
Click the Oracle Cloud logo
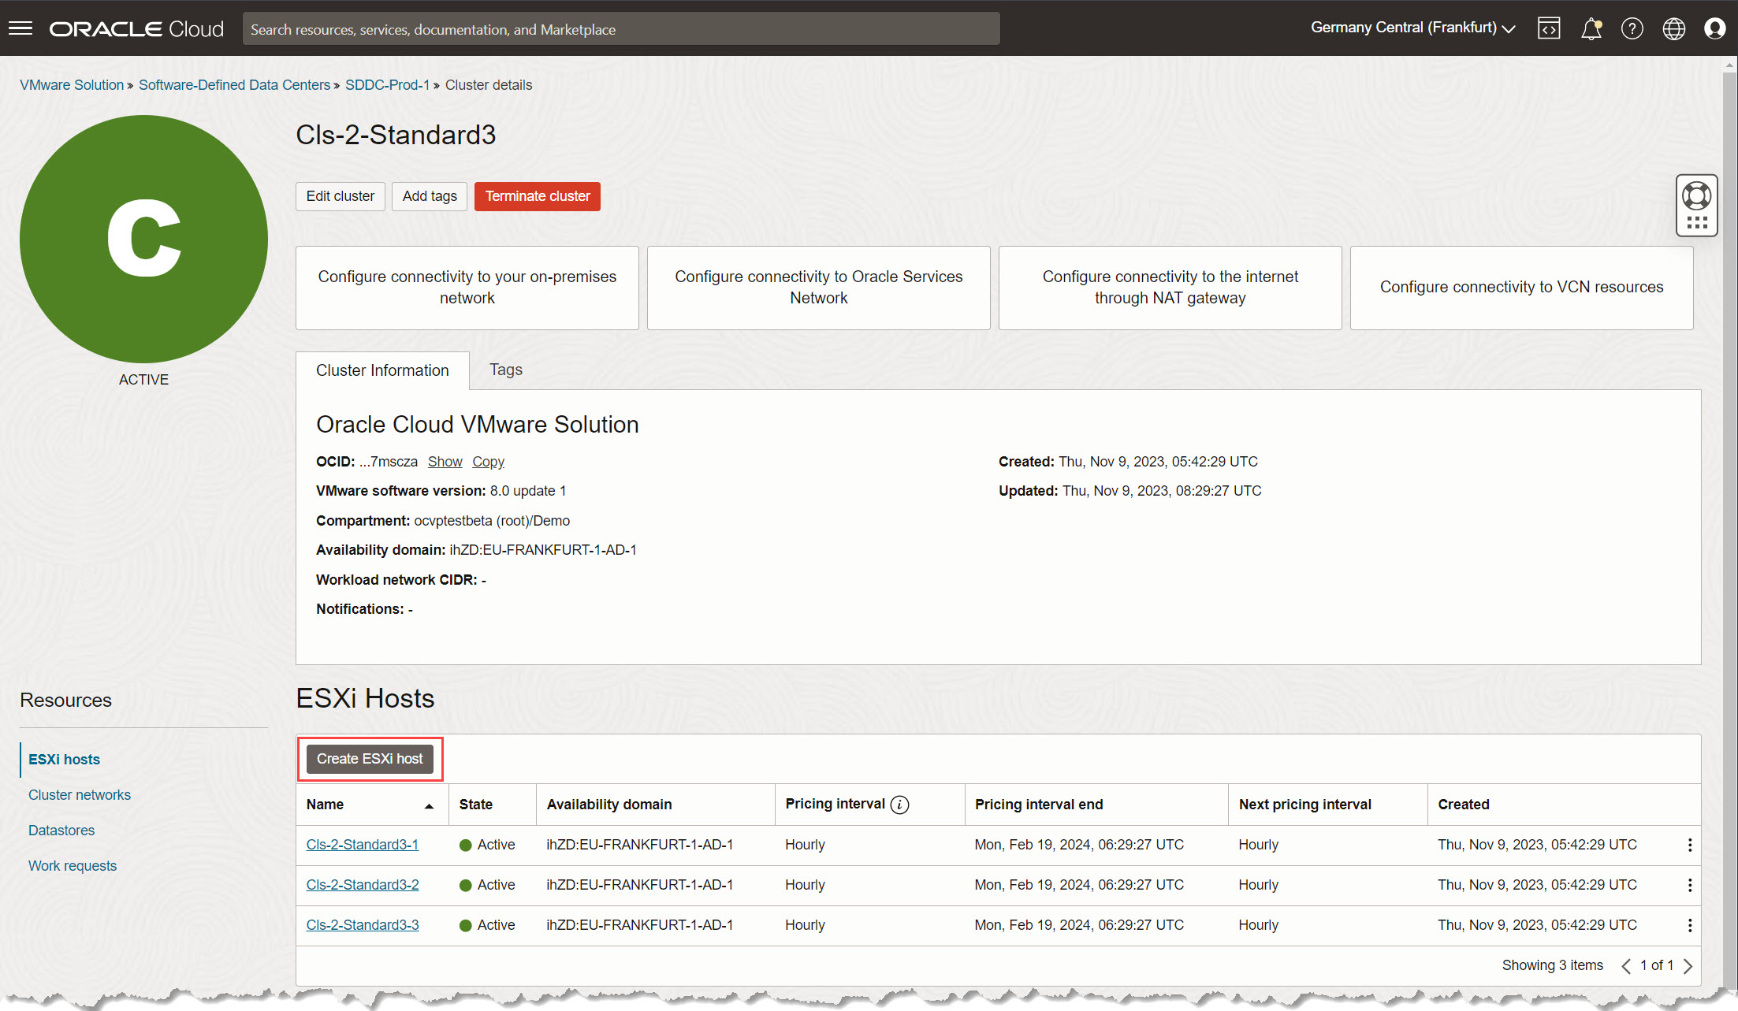(x=136, y=29)
